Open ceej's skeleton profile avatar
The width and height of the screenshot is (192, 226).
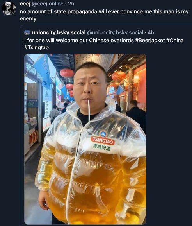[9, 8]
